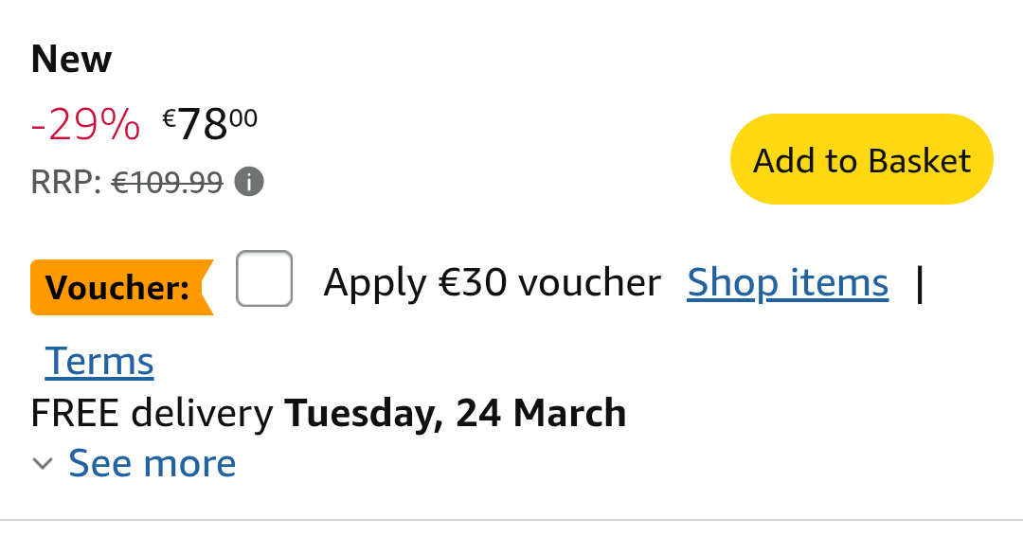Click the superscript 00 cents in price

[x=243, y=116]
